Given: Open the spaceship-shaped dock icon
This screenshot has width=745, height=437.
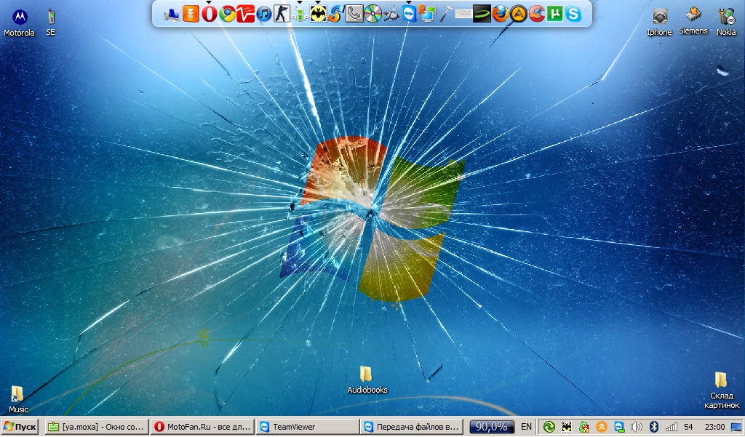Looking at the screenshot, I should (x=391, y=15).
